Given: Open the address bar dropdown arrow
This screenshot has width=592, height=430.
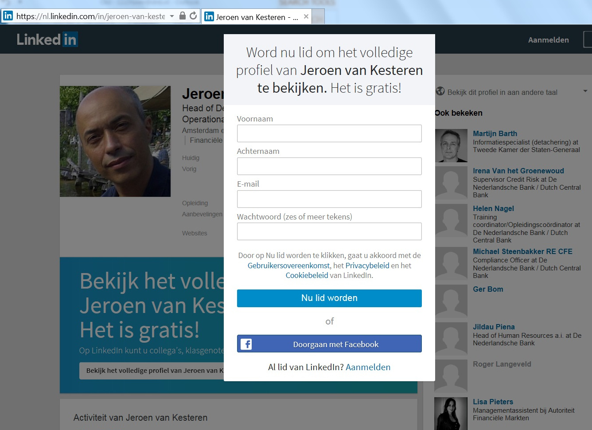Looking at the screenshot, I should (x=172, y=16).
